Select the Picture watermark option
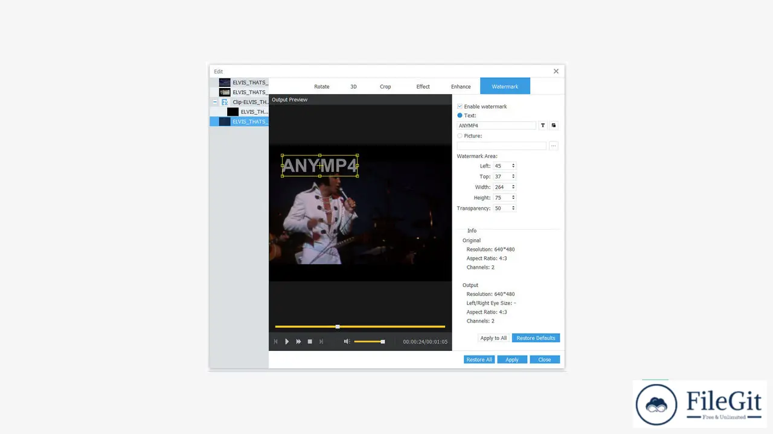This screenshot has height=434, width=773. (460, 136)
